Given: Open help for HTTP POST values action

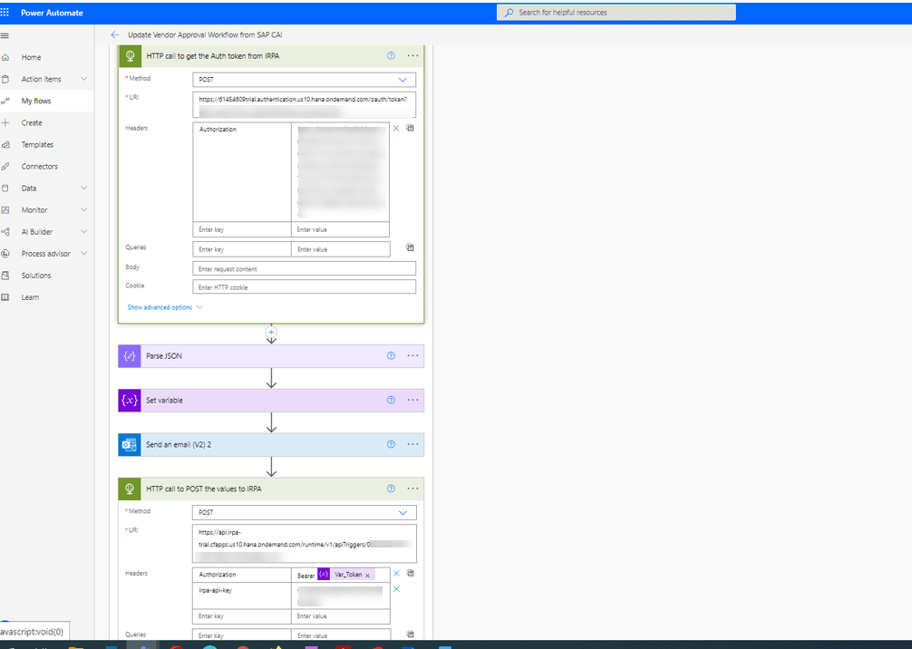Looking at the screenshot, I should pyautogui.click(x=391, y=489).
